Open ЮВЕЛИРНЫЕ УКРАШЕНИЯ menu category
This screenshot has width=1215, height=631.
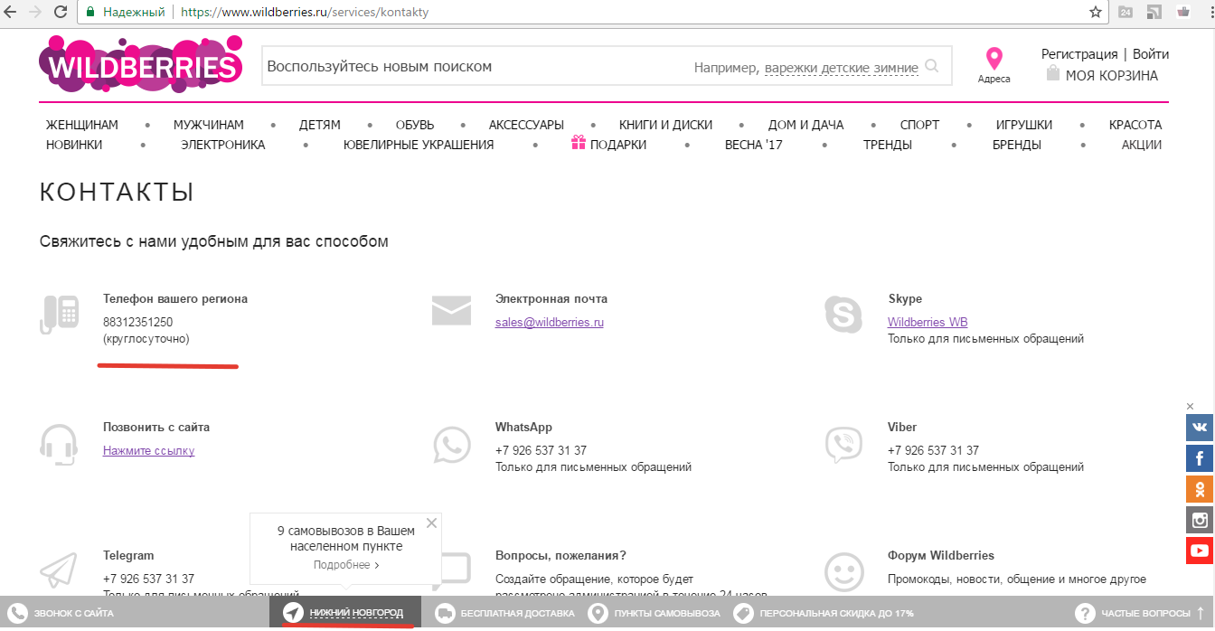(419, 145)
